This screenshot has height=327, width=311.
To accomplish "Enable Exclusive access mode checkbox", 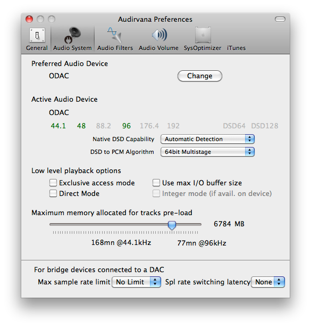I will tap(53, 183).
